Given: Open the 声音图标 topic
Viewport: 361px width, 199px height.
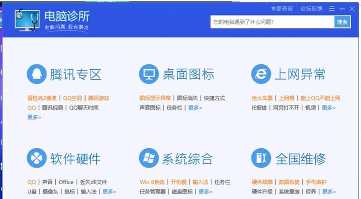Looking at the screenshot, I should (150, 107).
